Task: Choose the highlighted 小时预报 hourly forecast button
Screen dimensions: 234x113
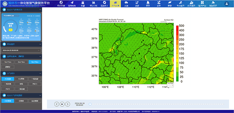Action: tap(8, 101)
